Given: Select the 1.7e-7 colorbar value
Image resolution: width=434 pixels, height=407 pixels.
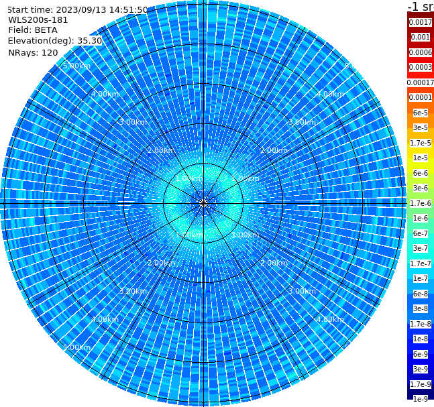Looking at the screenshot, I should click(421, 264).
